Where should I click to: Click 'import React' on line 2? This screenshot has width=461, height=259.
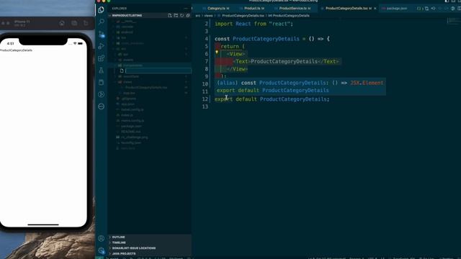point(233,24)
